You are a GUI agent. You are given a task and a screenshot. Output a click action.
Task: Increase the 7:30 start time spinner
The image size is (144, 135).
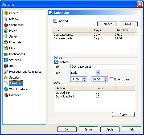(x=84, y=78)
